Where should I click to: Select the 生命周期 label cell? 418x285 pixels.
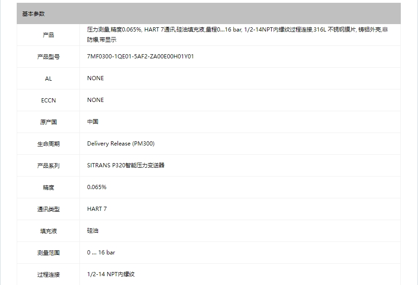(48, 144)
